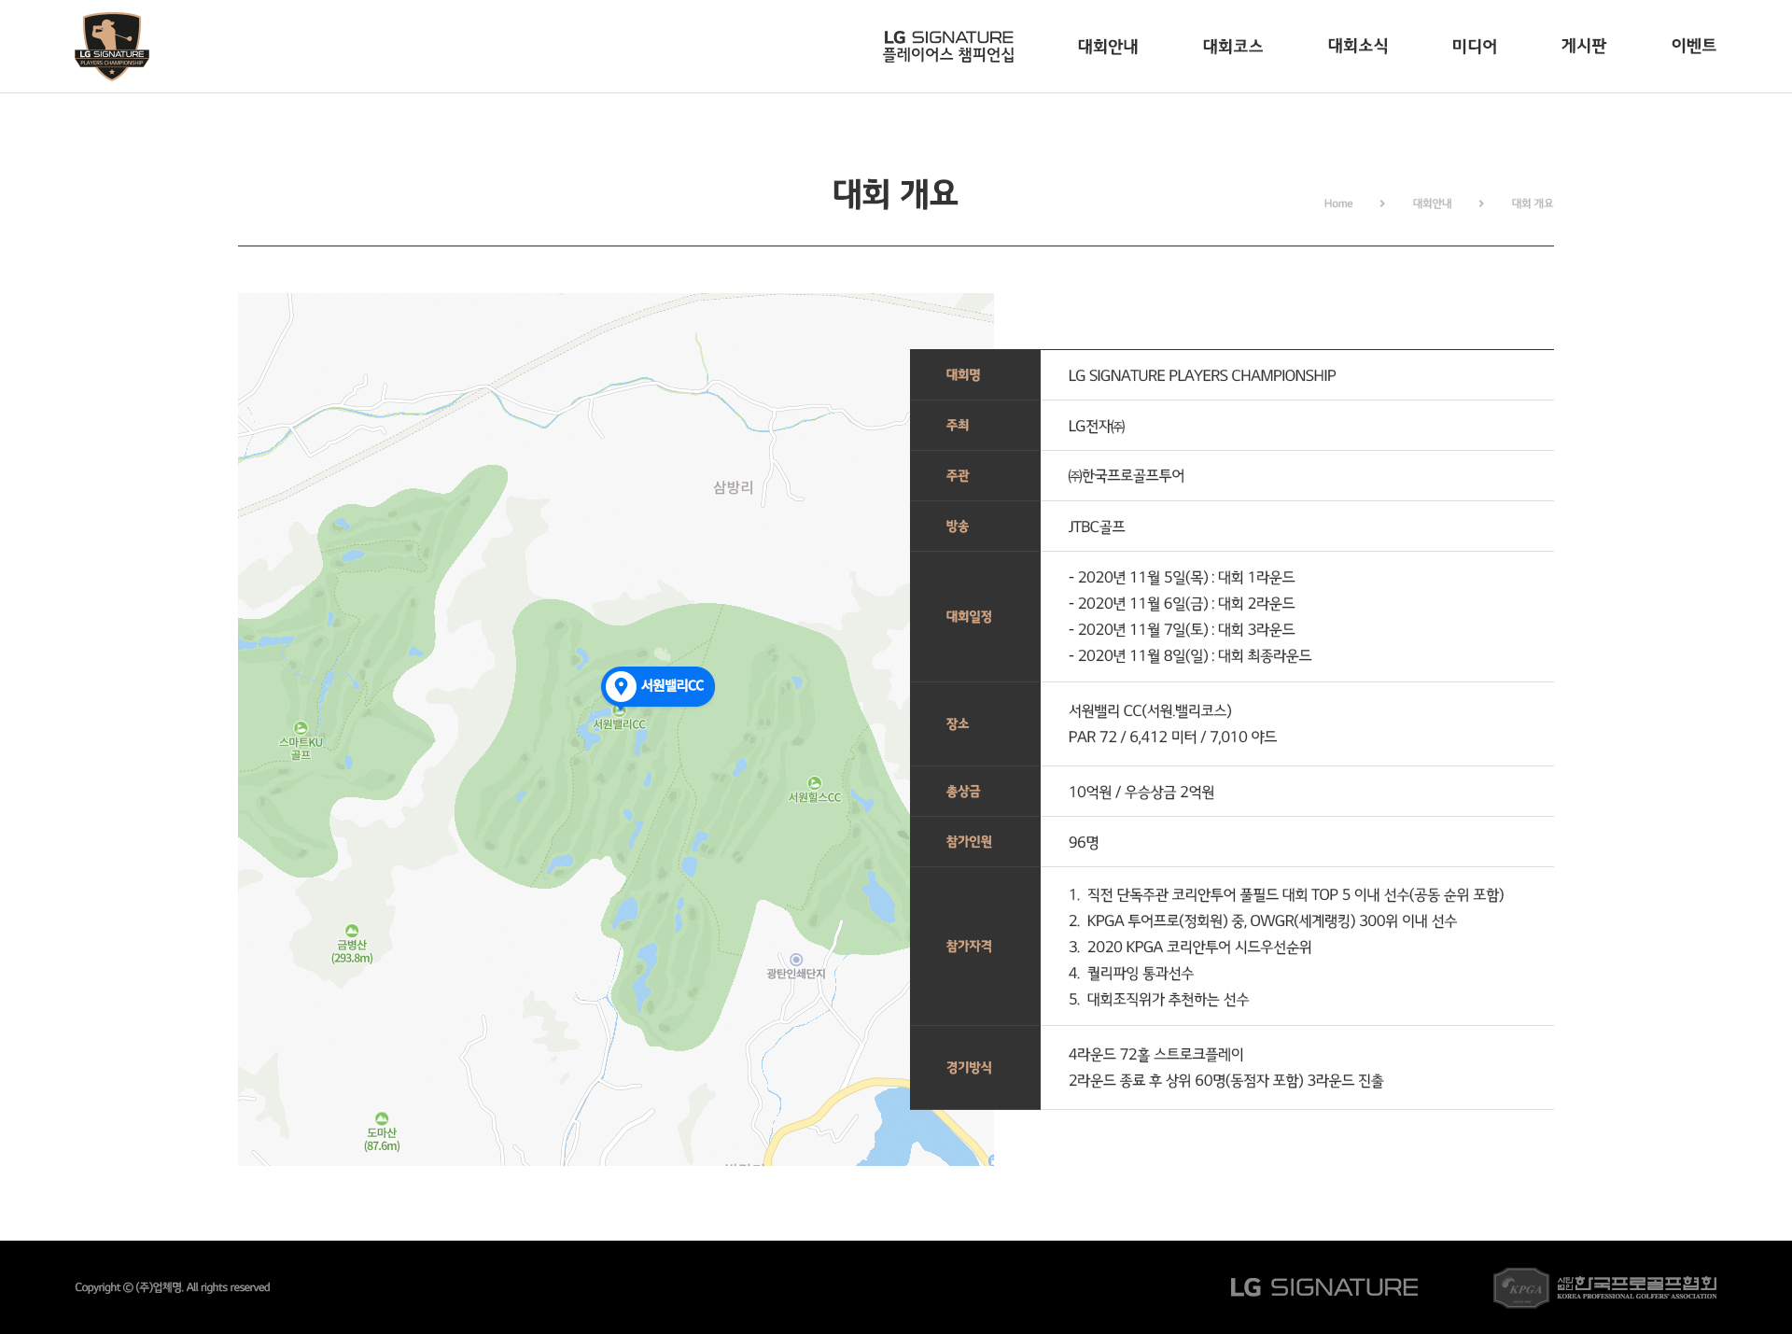
Task: Click the PAR 72 / 6,412 미터 line
Action: point(1172,737)
